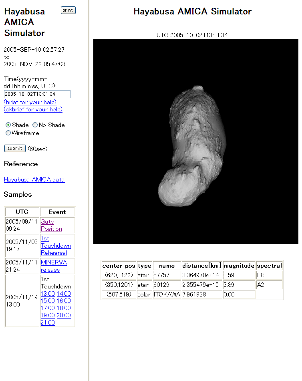
Task: Select the Wireframe radio option
Action: click(8, 133)
